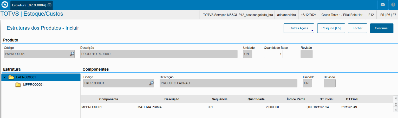The height and width of the screenshot is (118, 398).
Task: Click the open folder icon for PAPROD0001
Action: [11, 77]
